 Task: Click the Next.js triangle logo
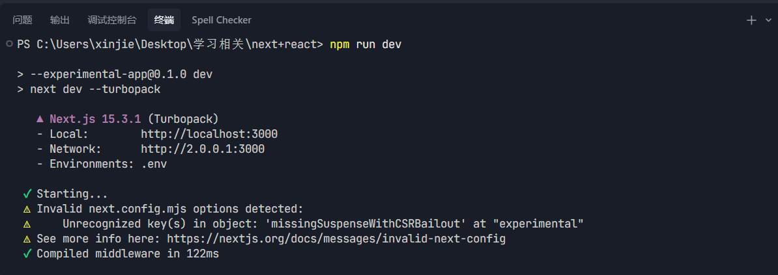tap(40, 119)
